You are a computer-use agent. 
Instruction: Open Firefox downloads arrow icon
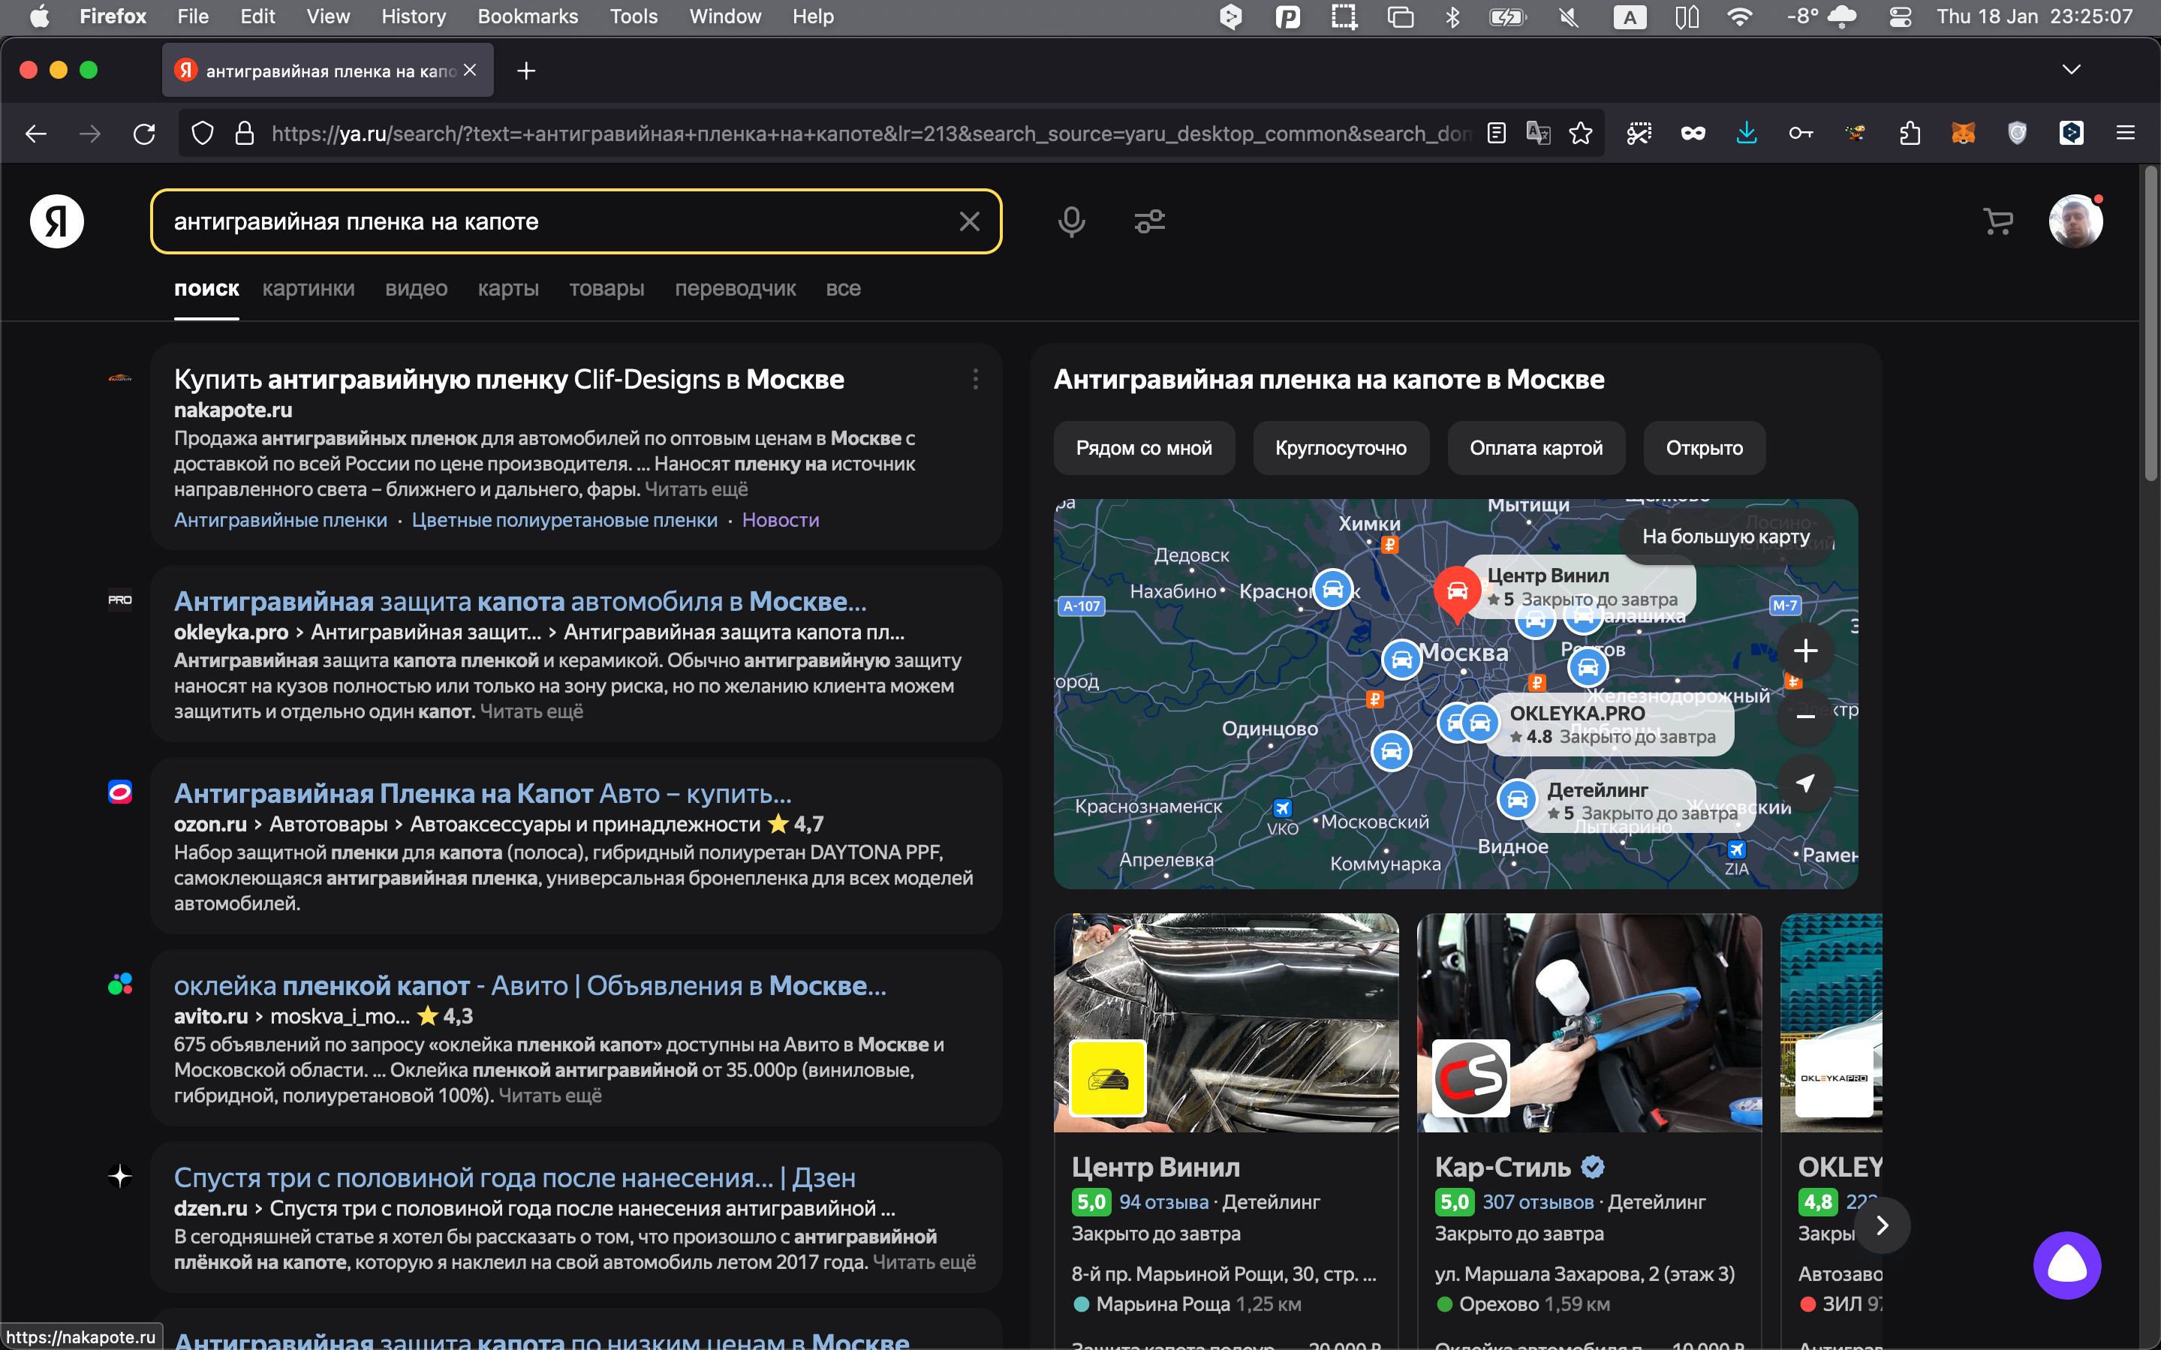[x=1746, y=134]
